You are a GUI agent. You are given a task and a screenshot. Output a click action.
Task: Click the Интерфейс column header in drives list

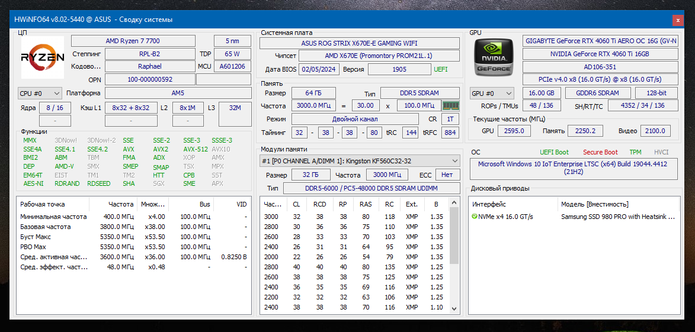513,204
